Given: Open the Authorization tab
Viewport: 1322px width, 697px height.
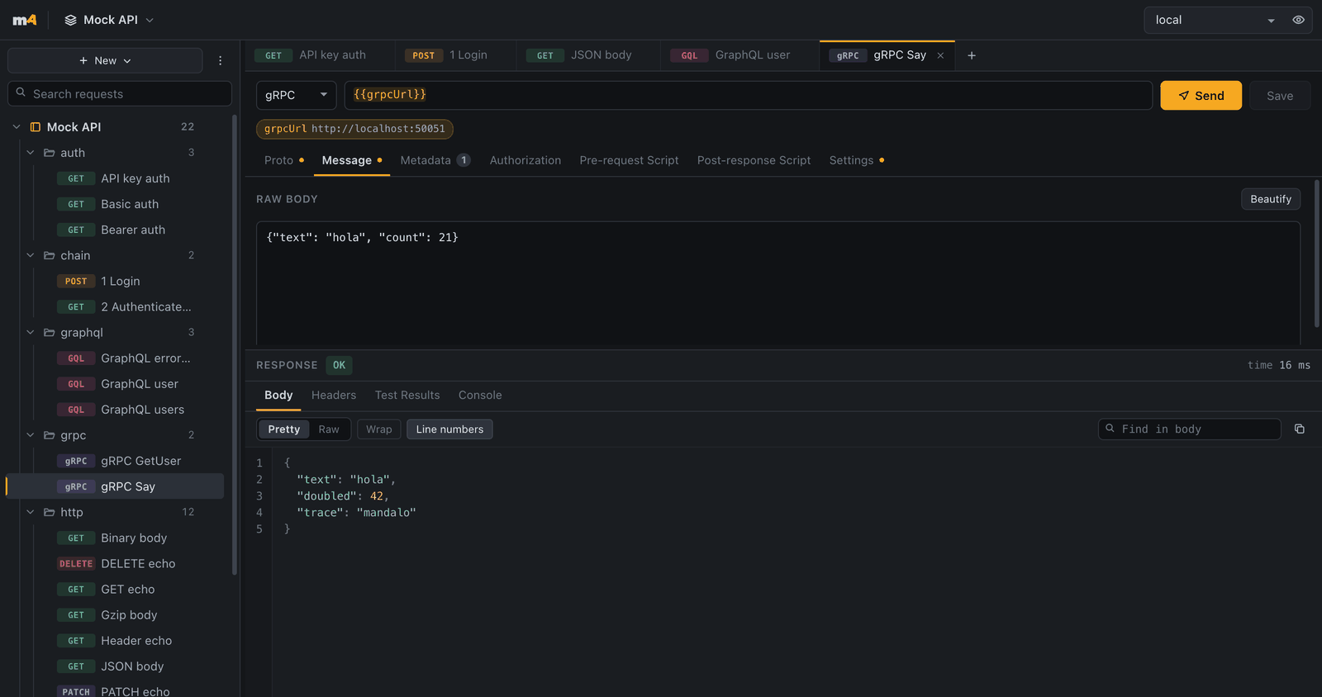Looking at the screenshot, I should click(x=525, y=160).
